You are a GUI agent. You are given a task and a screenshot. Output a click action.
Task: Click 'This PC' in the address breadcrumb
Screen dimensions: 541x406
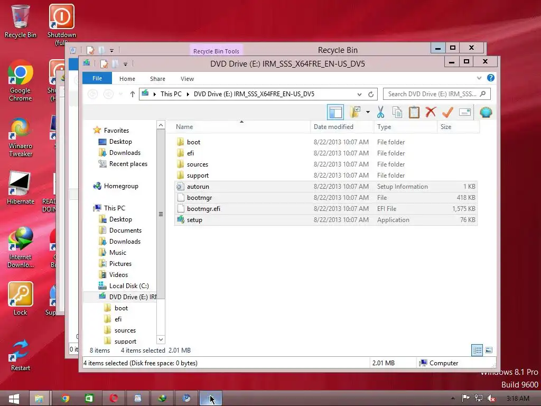click(x=171, y=94)
